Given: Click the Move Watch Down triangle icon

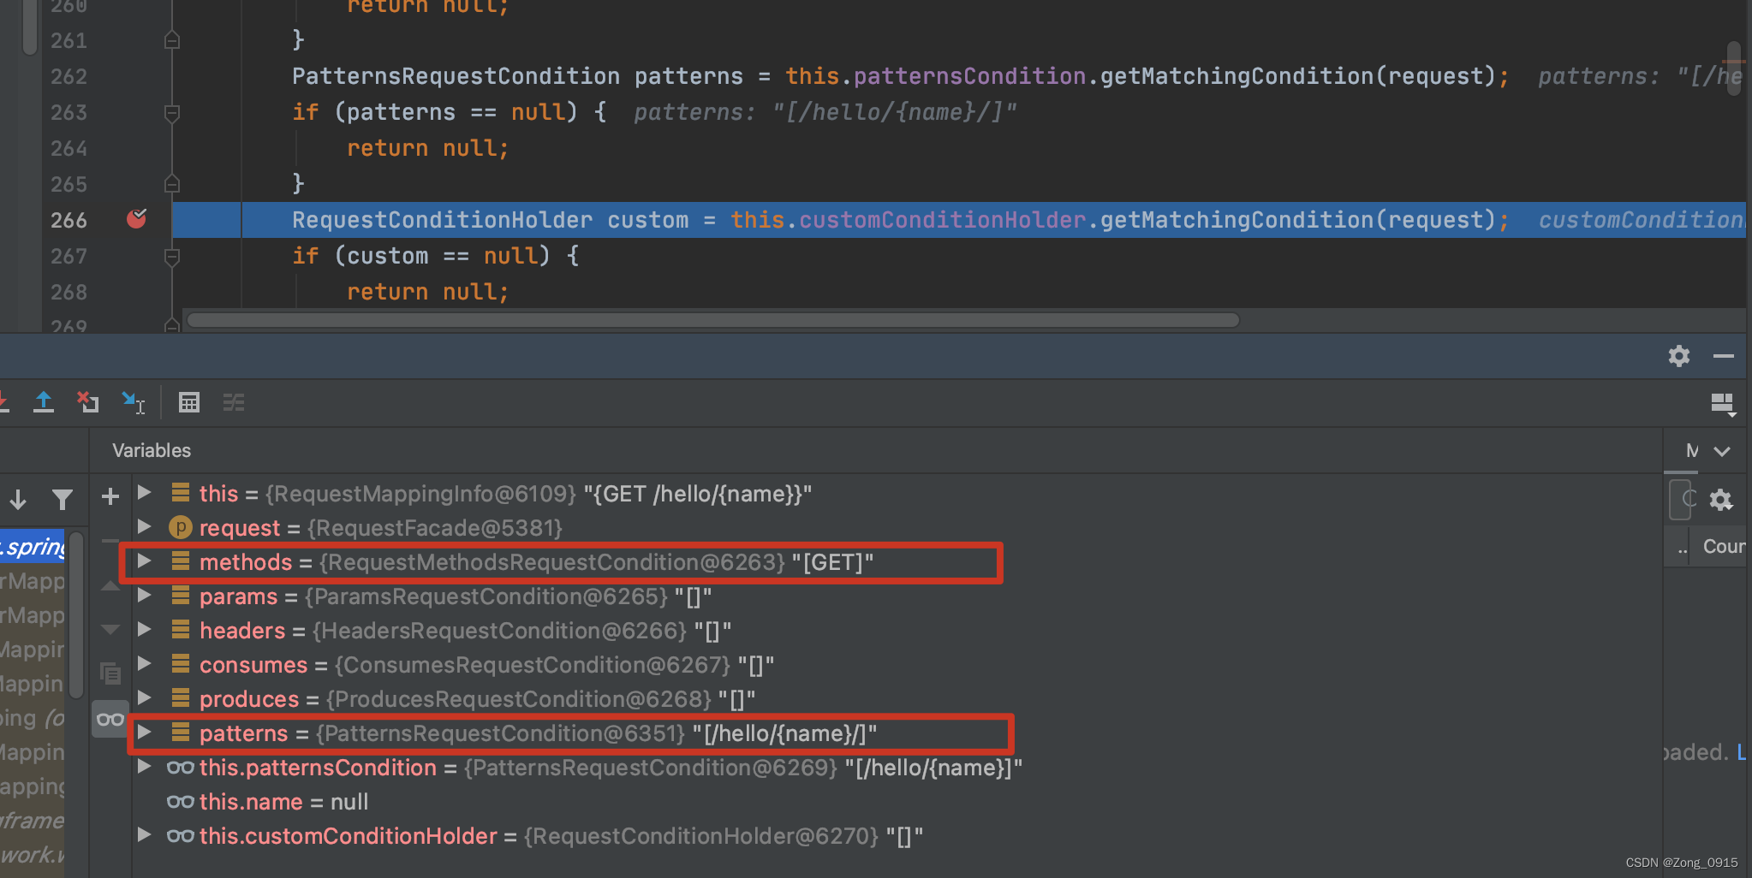Looking at the screenshot, I should tap(110, 630).
